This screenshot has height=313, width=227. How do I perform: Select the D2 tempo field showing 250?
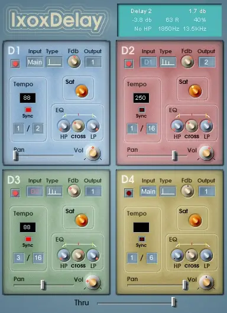[x=141, y=98]
